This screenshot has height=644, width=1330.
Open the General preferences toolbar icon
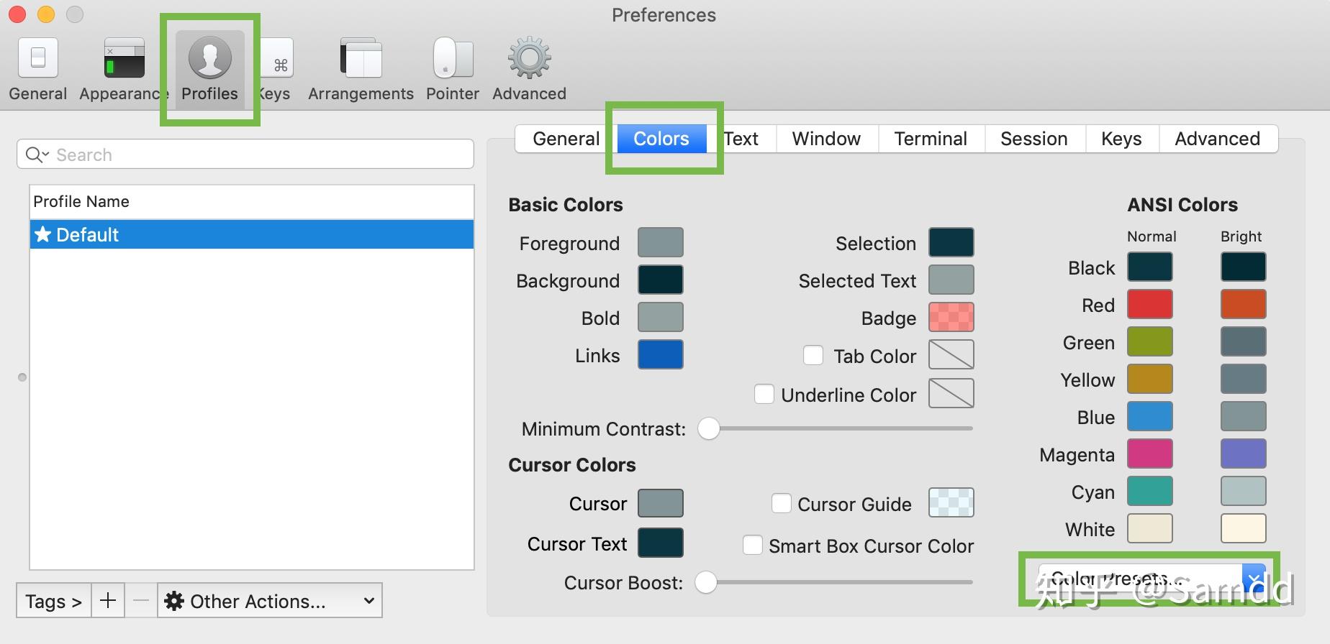(37, 58)
